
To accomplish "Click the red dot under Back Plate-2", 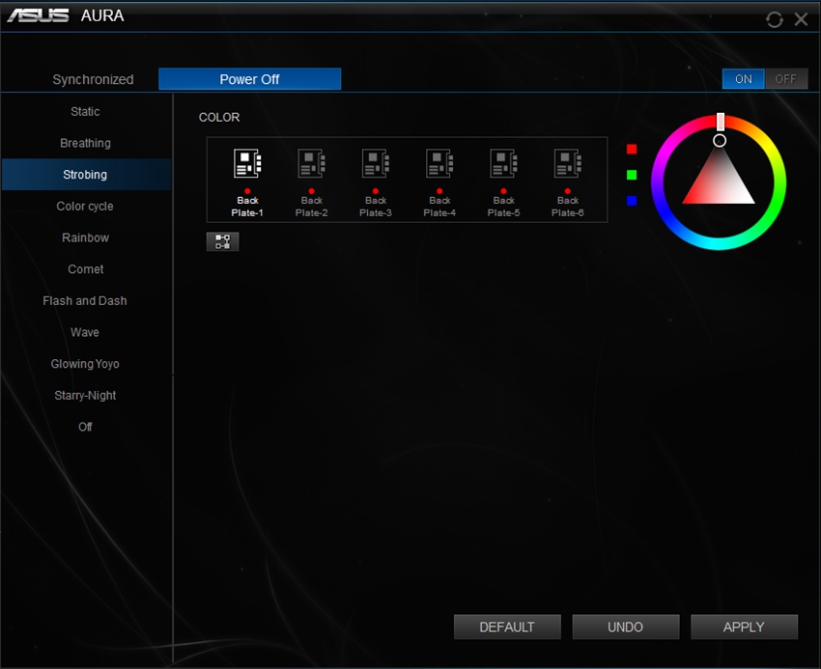I will (x=312, y=191).
